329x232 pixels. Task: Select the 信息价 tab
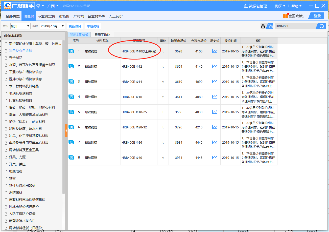click(29, 16)
